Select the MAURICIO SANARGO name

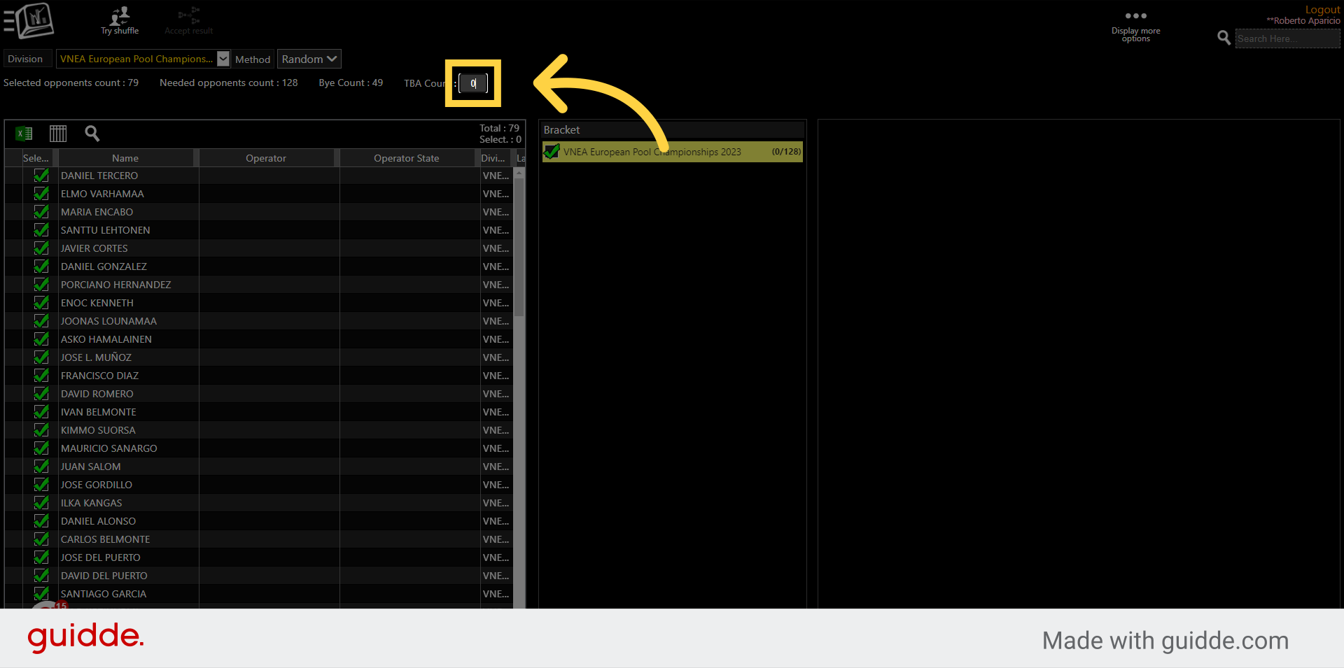tap(109, 448)
